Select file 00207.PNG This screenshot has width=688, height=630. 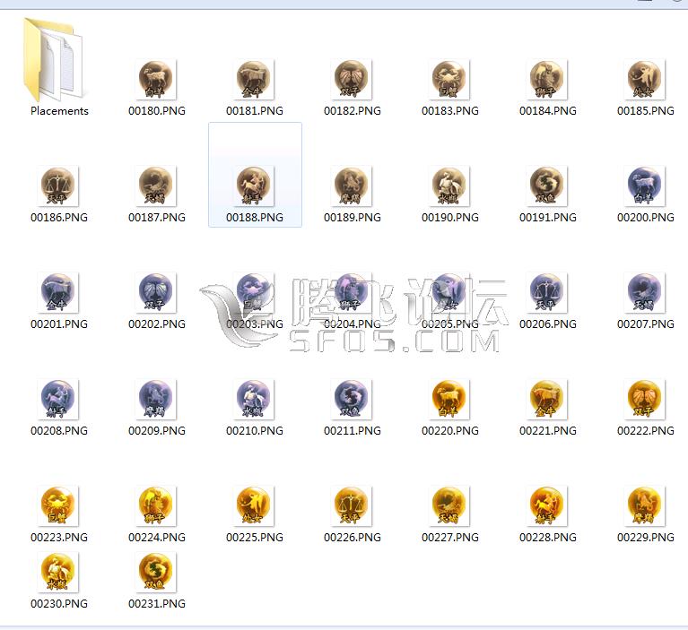click(645, 293)
